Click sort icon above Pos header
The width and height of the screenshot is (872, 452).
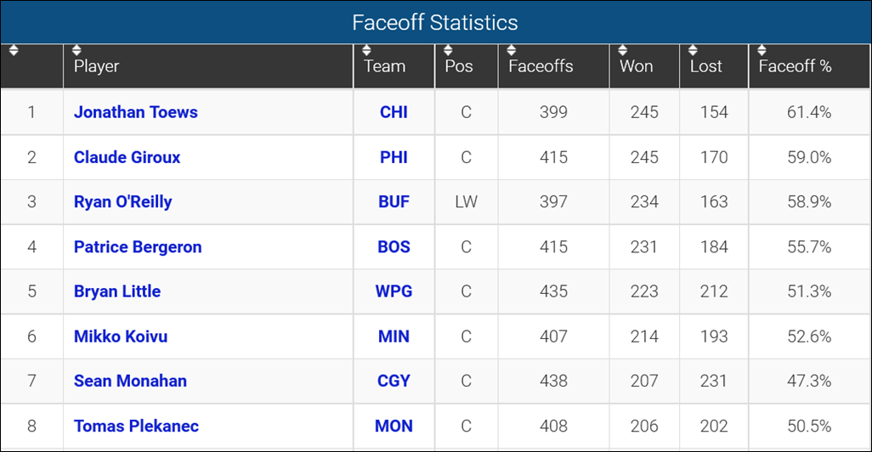449,50
